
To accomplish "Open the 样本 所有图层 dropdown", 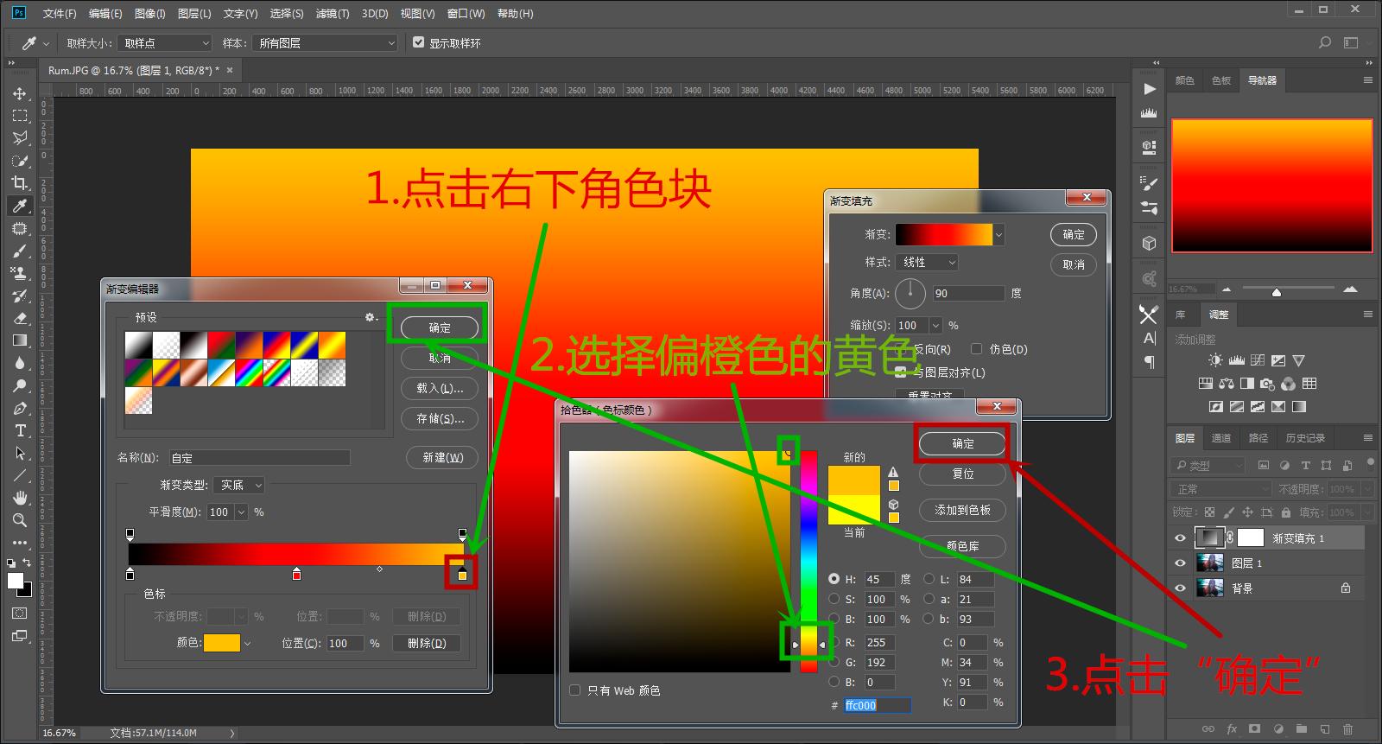I will (326, 42).
